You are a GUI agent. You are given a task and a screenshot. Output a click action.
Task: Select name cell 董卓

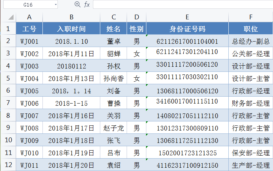(x=113, y=41)
